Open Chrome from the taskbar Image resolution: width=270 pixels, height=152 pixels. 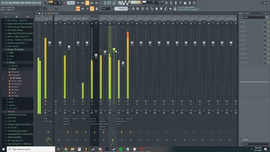tap(66, 149)
